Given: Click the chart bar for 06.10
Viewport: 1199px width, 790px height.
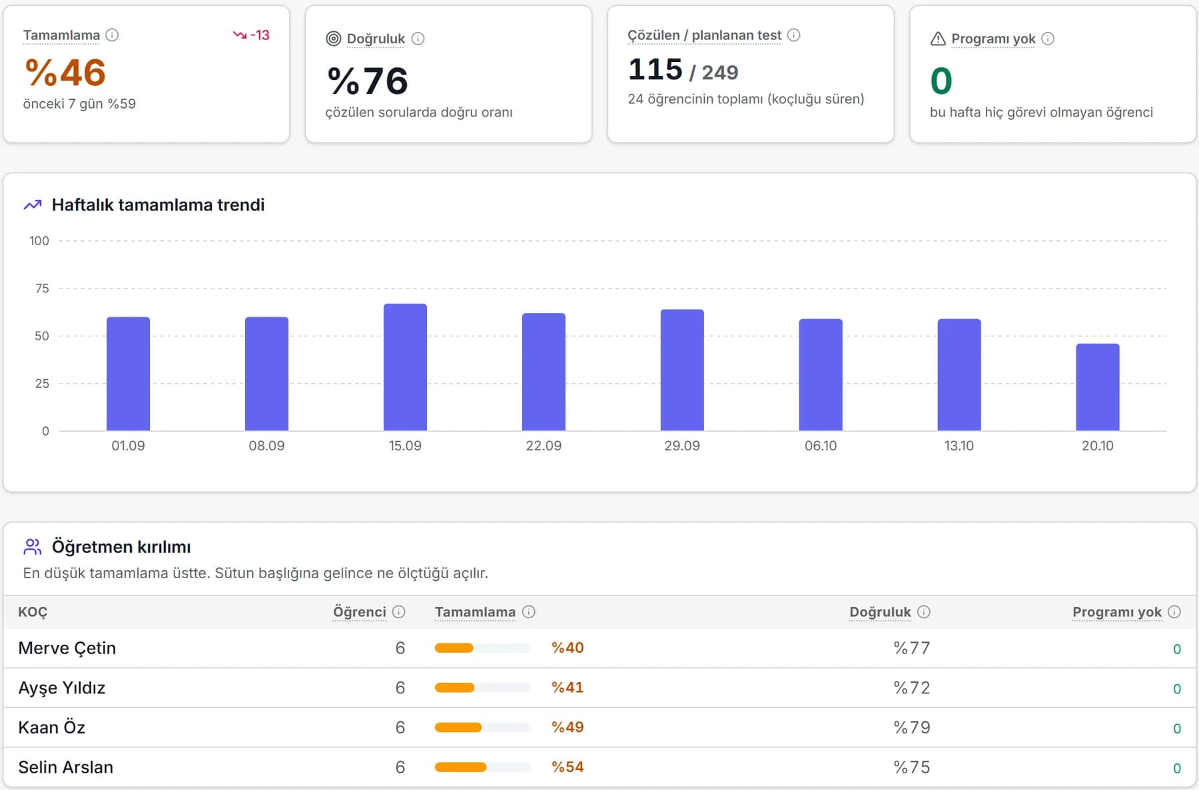Looking at the screenshot, I should click(821, 375).
